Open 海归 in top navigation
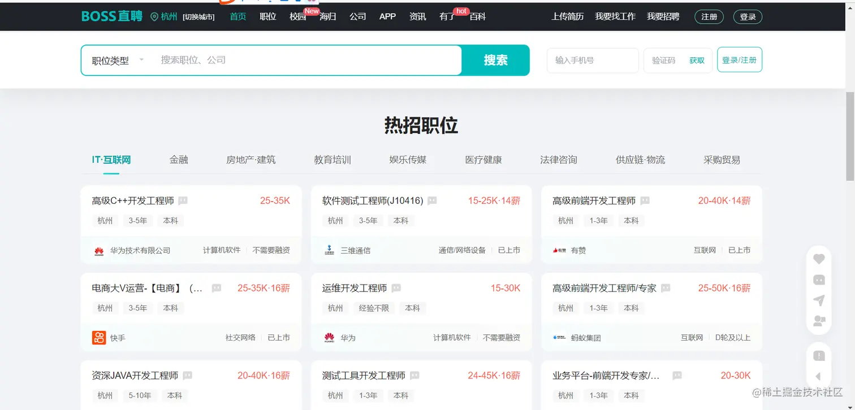This screenshot has height=410, width=855. point(328,16)
